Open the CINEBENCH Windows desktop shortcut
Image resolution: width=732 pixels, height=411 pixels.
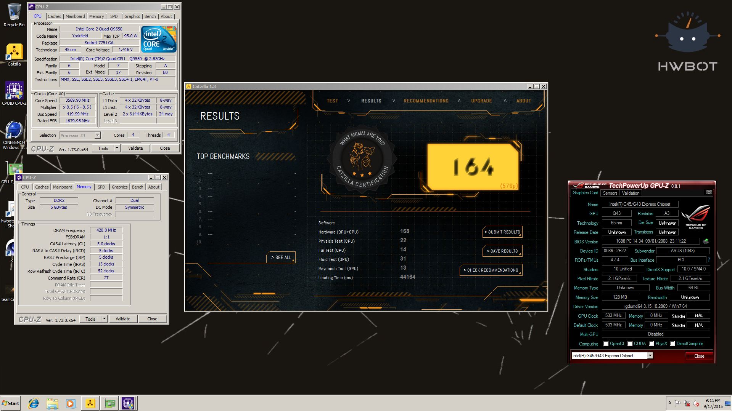coord(14,135)
